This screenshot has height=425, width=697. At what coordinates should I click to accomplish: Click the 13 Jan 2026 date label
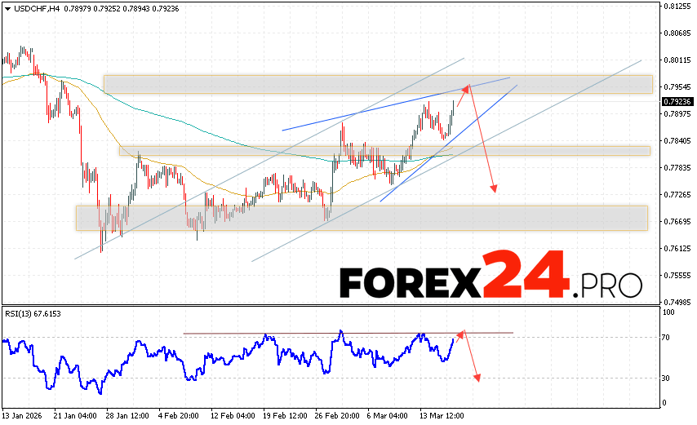pos(23,414)
